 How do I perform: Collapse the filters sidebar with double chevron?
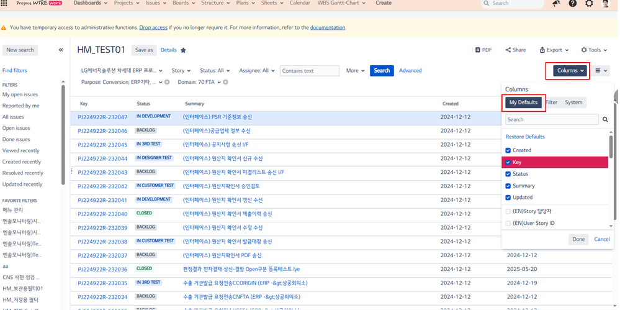click(61, 50)
